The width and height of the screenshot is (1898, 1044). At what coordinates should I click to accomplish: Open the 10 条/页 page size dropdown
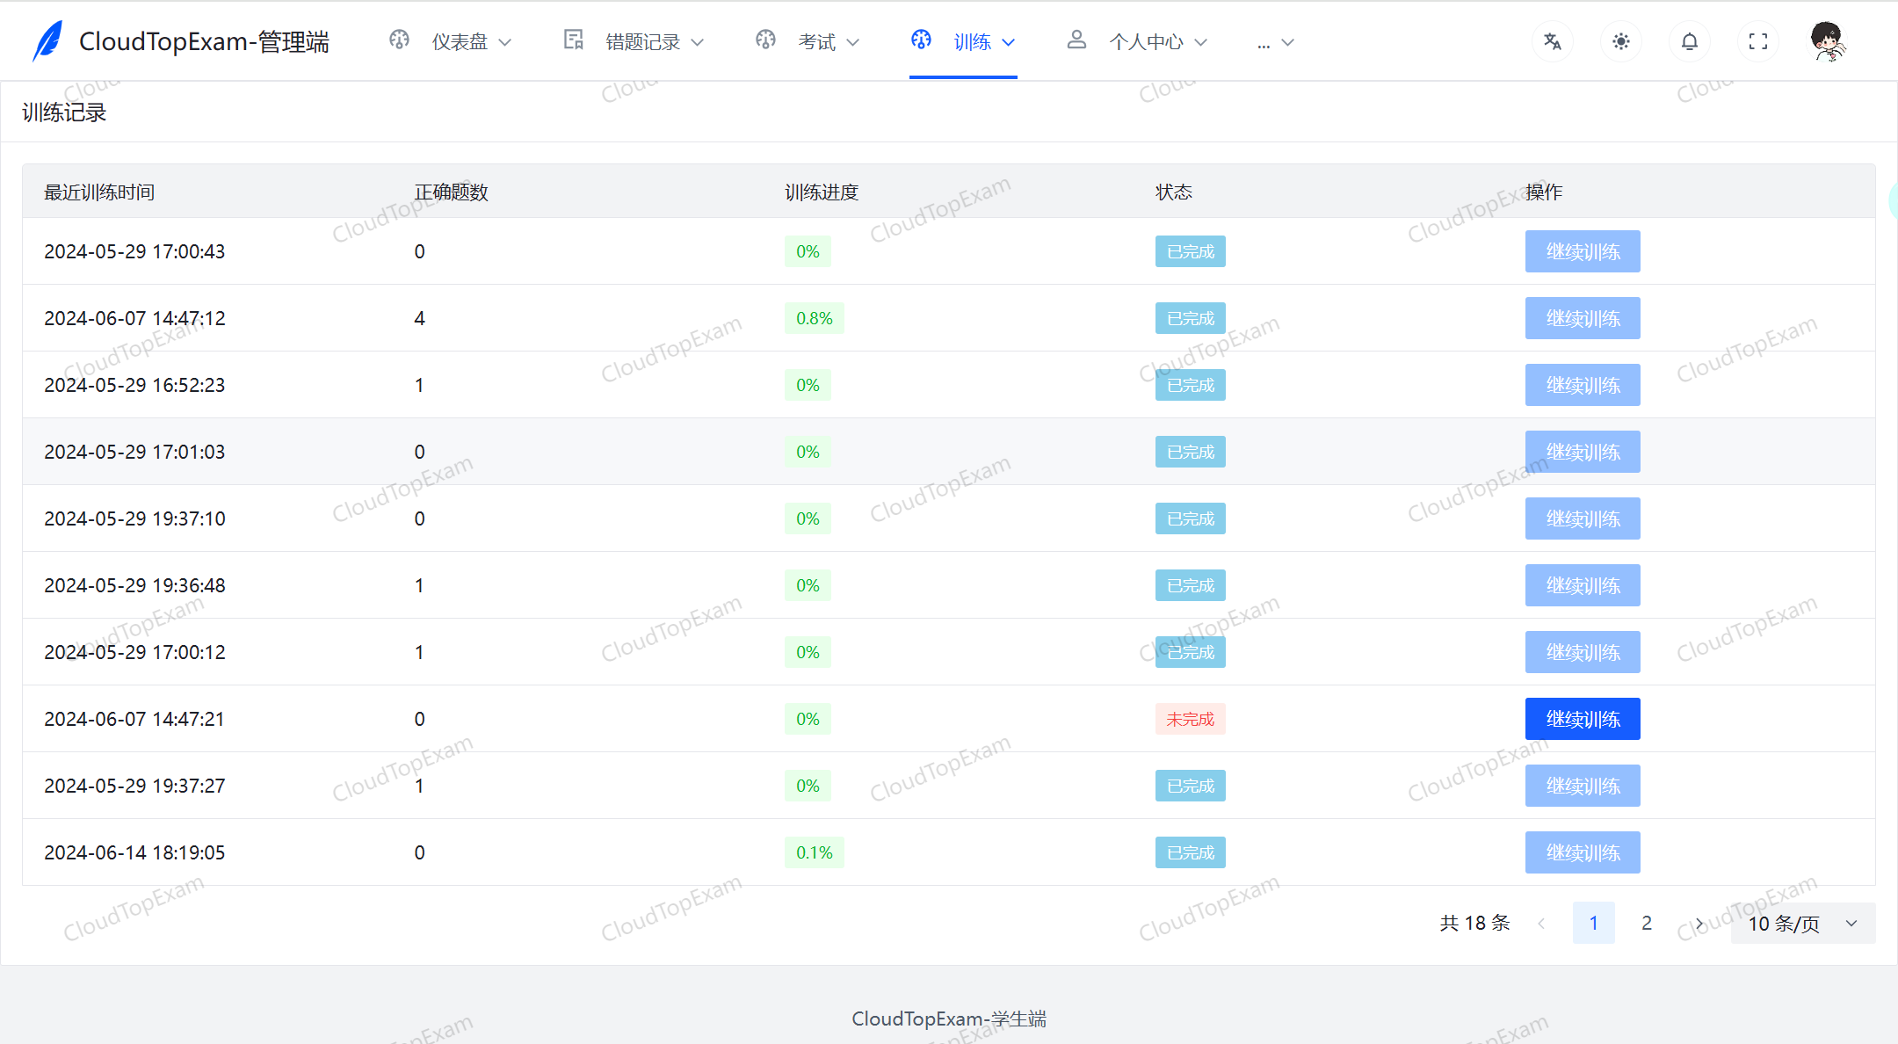pyautogui.click(x=1801, y=924)
